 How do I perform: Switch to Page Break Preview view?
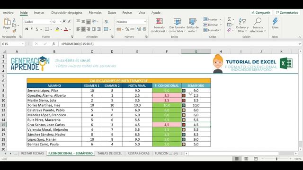point(256,159)
